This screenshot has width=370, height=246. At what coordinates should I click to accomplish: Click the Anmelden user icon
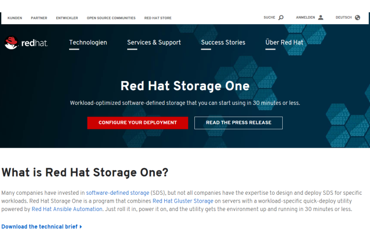click(321, 18)
